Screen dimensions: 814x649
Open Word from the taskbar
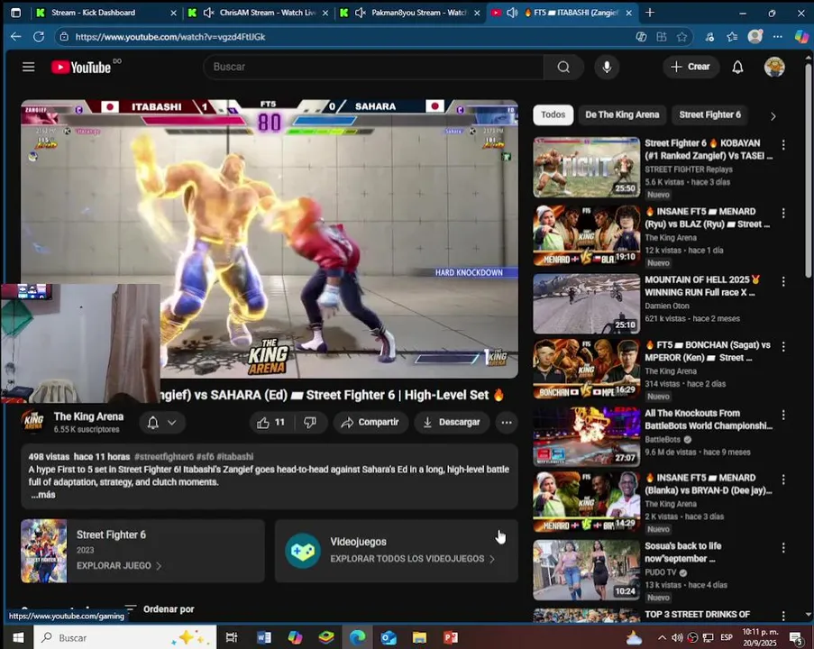(x=264, y=637)
